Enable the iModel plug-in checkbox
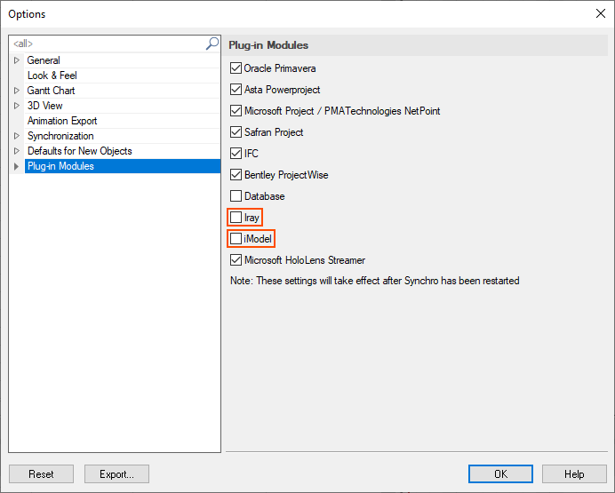 pos(236,239)
